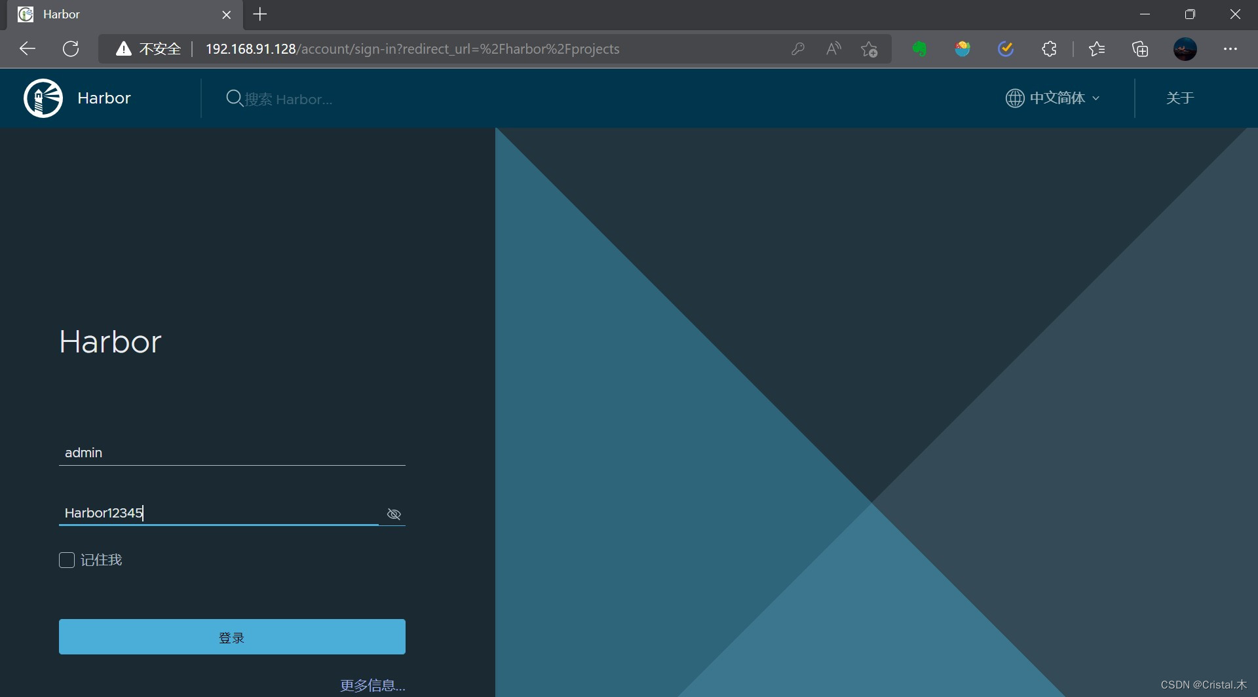Check the 记住我 checkbox
Screen dimensions: 1258x697
click(x=67, y=560)
